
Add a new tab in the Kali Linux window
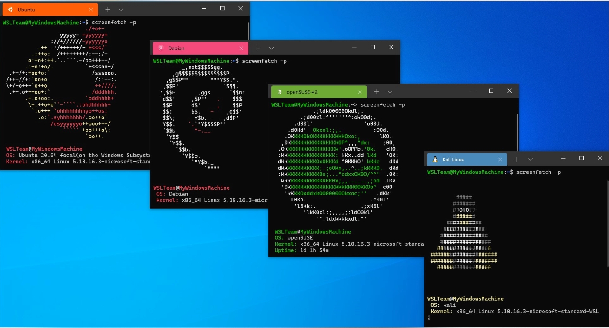click(517, 159)
